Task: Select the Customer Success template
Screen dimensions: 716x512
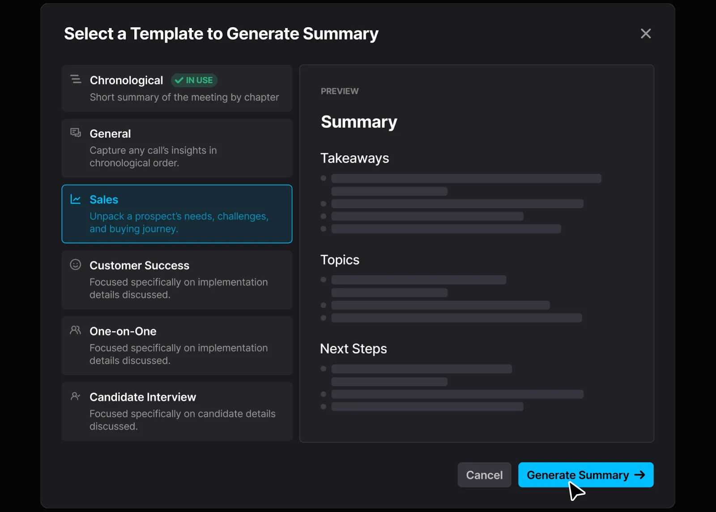Action: click(x=177, y=279)
